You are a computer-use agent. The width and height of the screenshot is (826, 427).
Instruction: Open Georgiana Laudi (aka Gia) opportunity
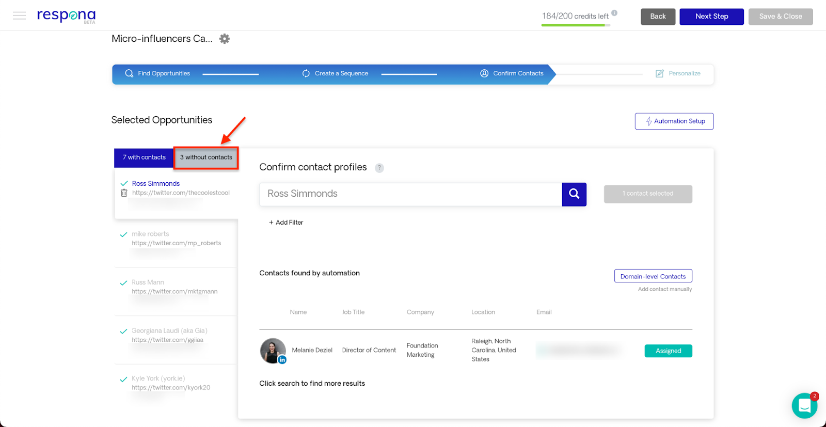(x=169, y=330)
